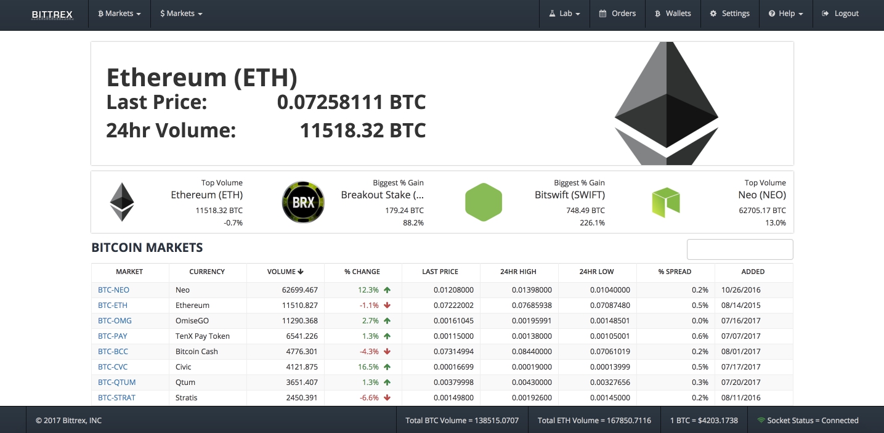This screenshot has width=884, height=433.
Task: Click Logout in the navbar
Action: (840, 14)
